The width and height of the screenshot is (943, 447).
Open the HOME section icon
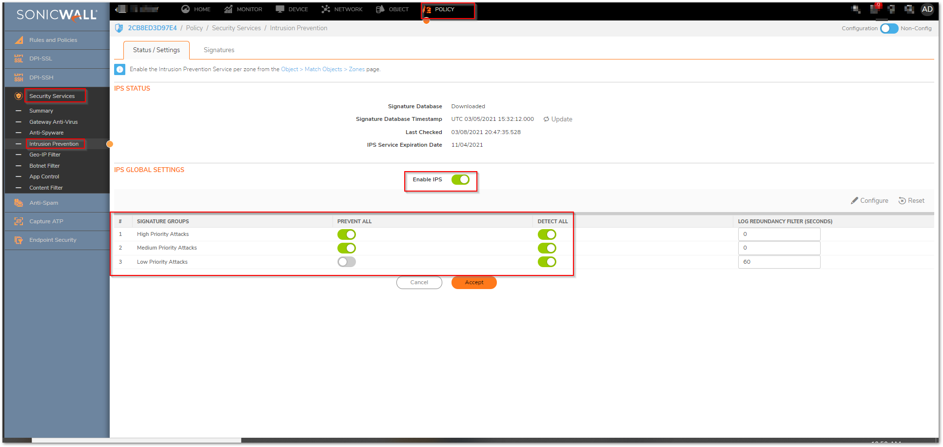coord(185,9)
